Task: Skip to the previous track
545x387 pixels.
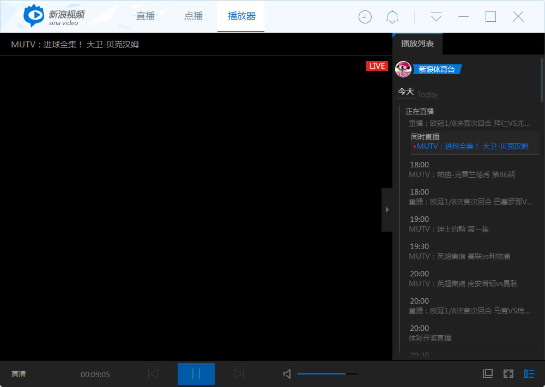Action: click(153, 374)
